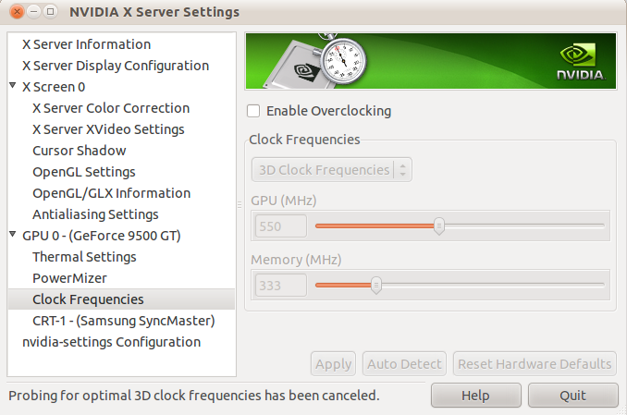This screenshot has width=627, height=415.
Task: Maximize the settings window
Action: pyautogui.click(x=50, y=12)
